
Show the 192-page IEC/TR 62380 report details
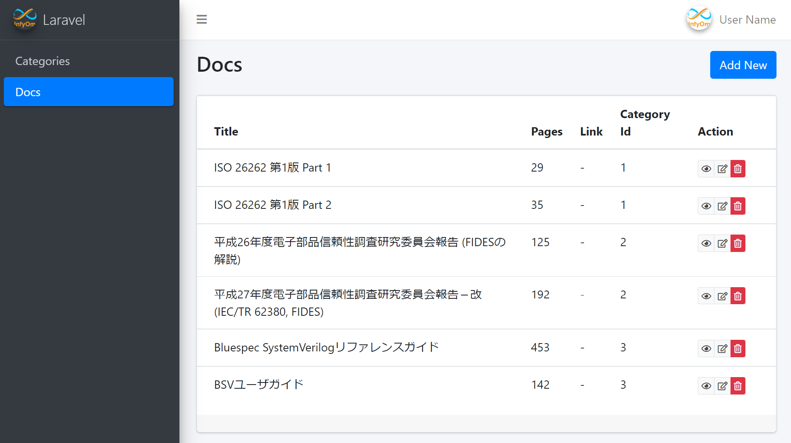coord(706,296)
